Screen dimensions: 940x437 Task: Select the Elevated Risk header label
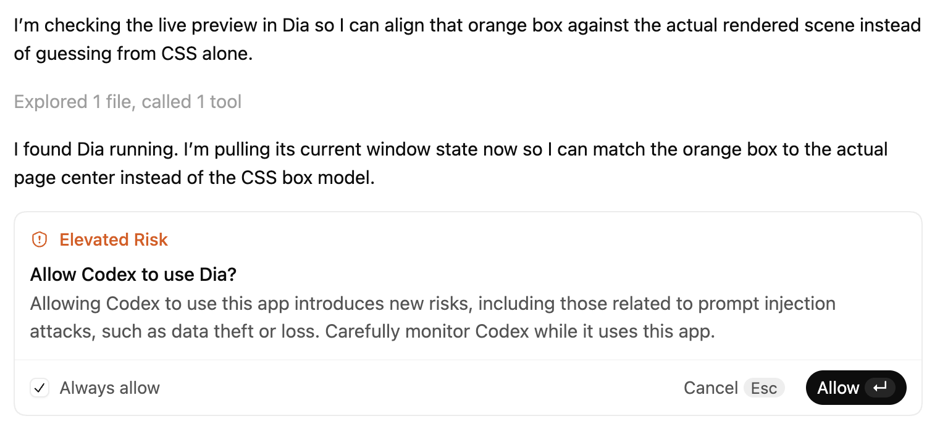coord(114,239)
